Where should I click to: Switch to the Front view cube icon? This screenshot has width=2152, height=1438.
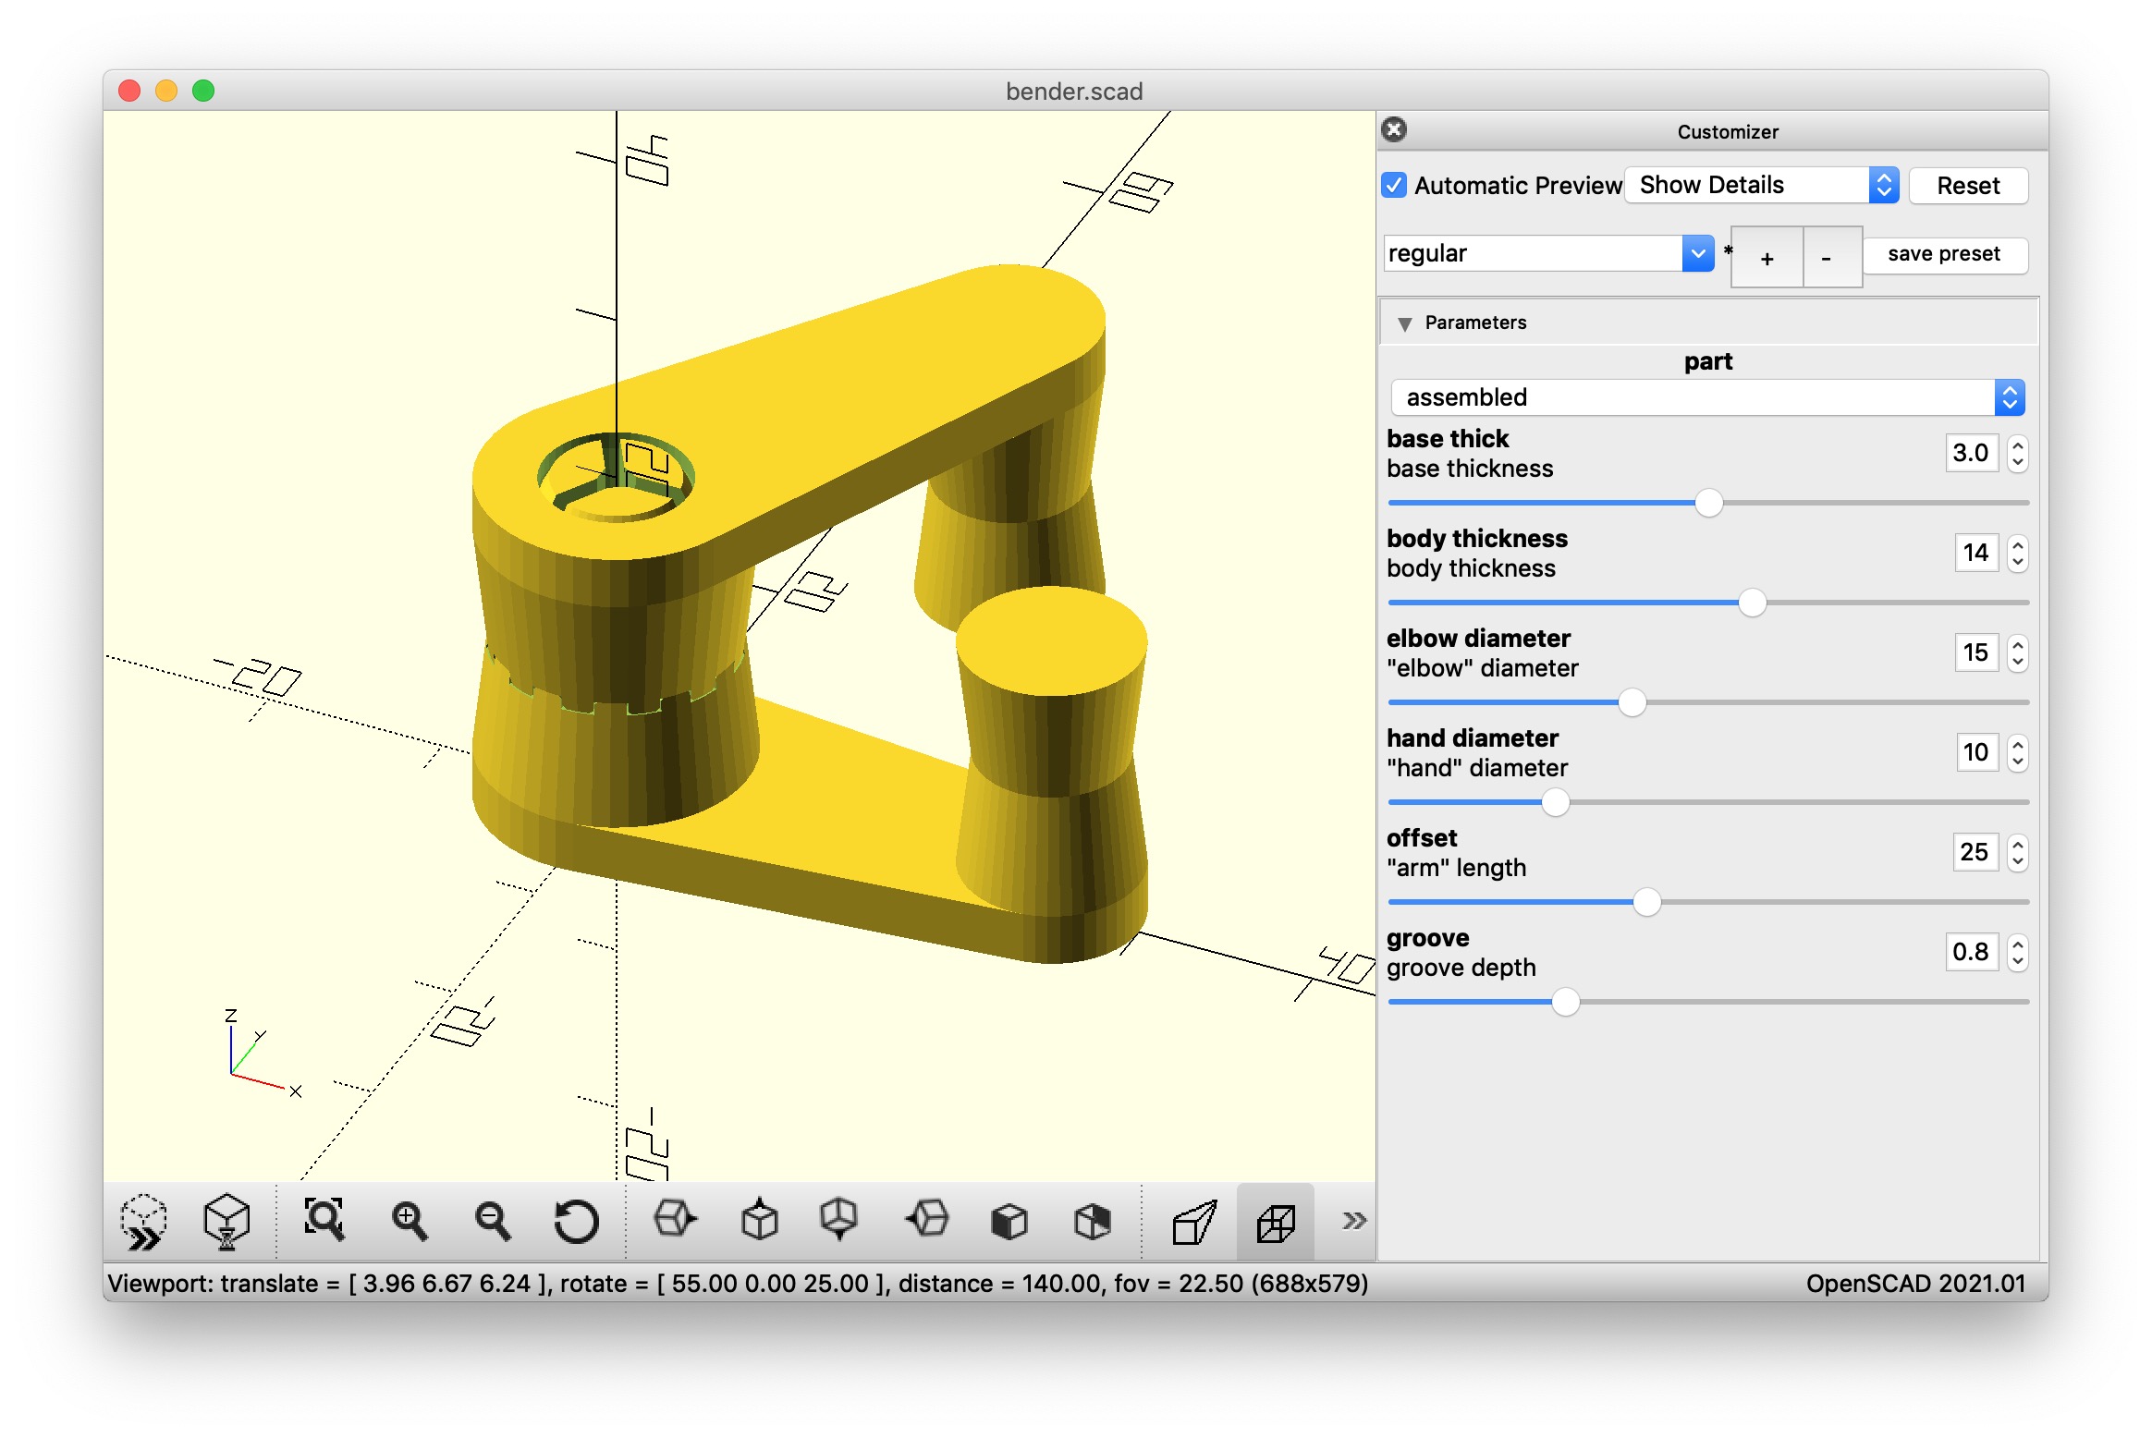click(1009, 1222)
